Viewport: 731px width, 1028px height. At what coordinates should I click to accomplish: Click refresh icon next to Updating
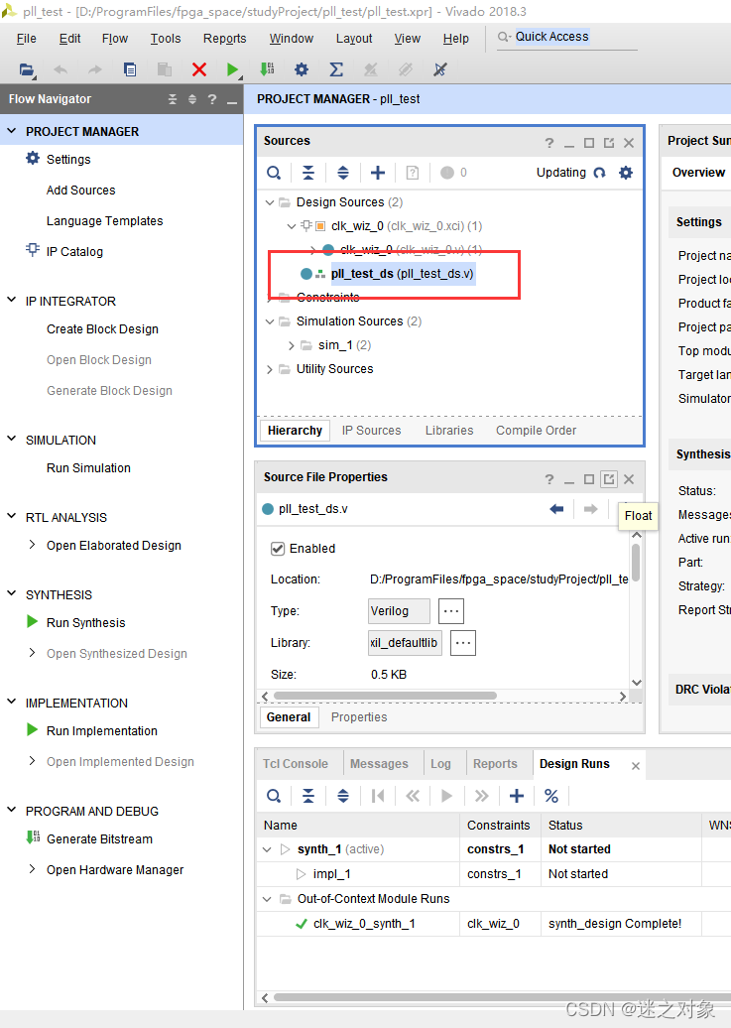[599, 173]
